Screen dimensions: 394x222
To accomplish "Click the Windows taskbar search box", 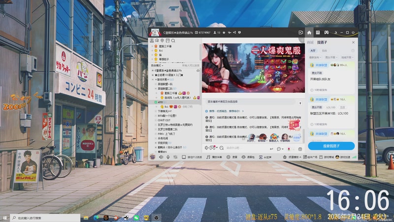I will click(45, 218).
